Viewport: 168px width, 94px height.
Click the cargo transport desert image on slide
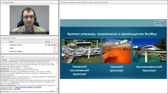point(117,51)
